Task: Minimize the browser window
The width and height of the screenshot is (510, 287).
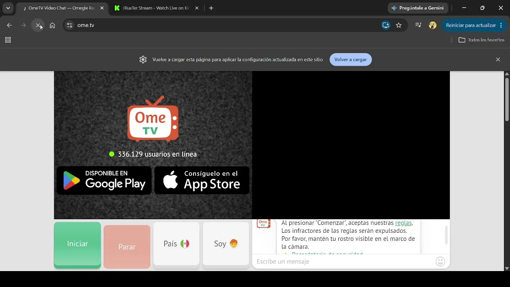Action: [x=464, y=8]
